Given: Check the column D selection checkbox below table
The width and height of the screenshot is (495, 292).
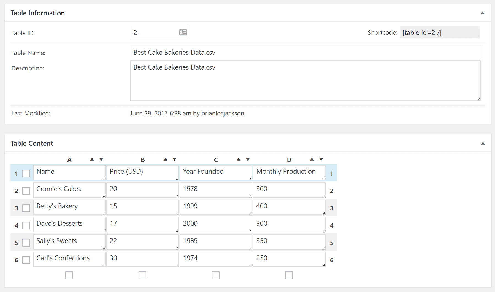Looking at the screenshot, I should point(289,275).
